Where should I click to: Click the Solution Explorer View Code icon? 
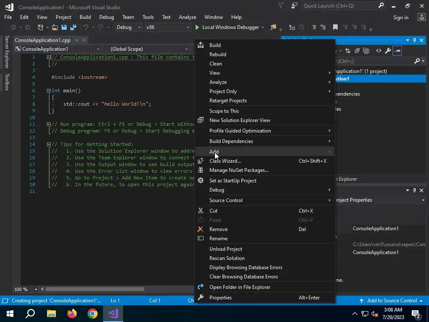(x=379, y=51)
